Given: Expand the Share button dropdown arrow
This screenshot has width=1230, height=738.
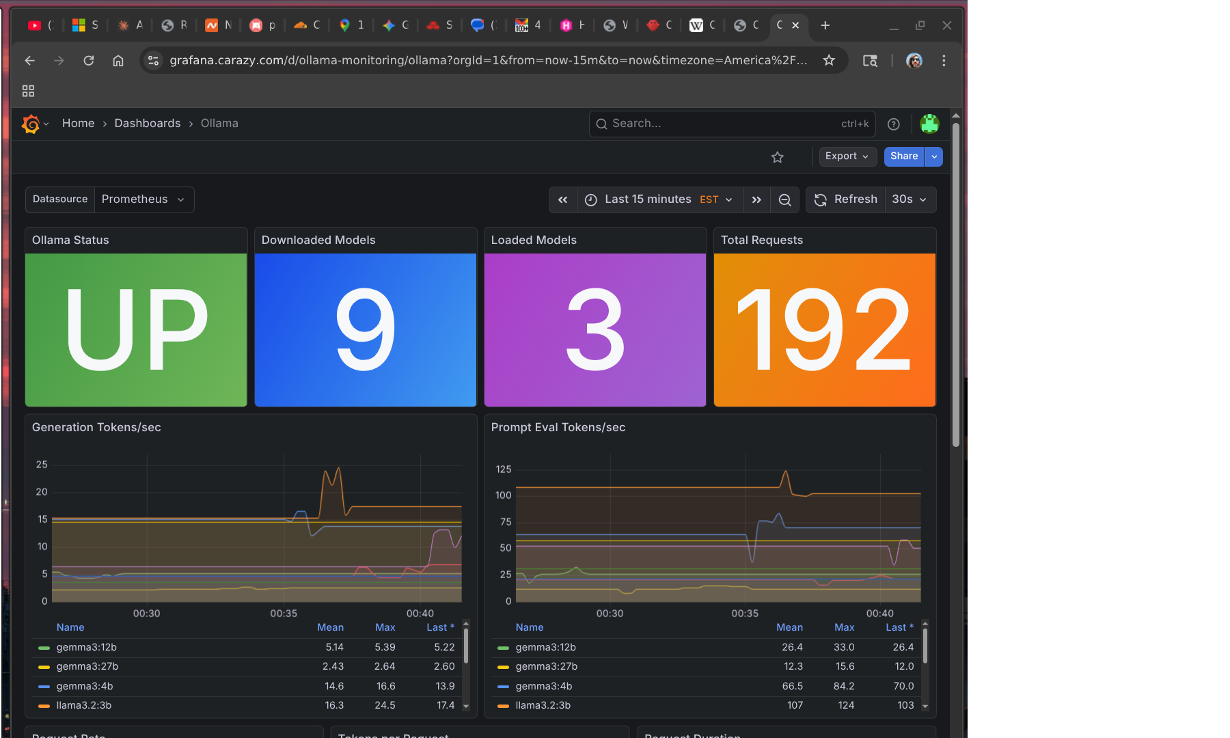Looking at the screenshot, I should 933,156.
